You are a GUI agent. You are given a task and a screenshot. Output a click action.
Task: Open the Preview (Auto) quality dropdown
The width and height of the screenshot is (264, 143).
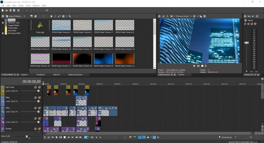tap(184, 16)
